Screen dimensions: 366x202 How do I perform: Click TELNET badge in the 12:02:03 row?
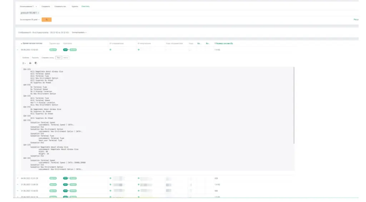[x=73, y=50]
